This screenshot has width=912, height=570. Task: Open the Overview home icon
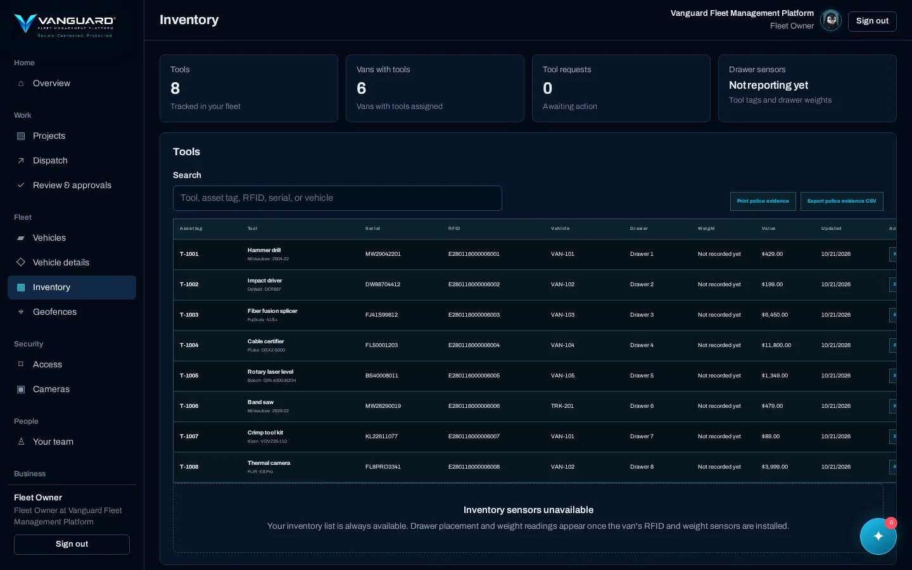[21, 84]
